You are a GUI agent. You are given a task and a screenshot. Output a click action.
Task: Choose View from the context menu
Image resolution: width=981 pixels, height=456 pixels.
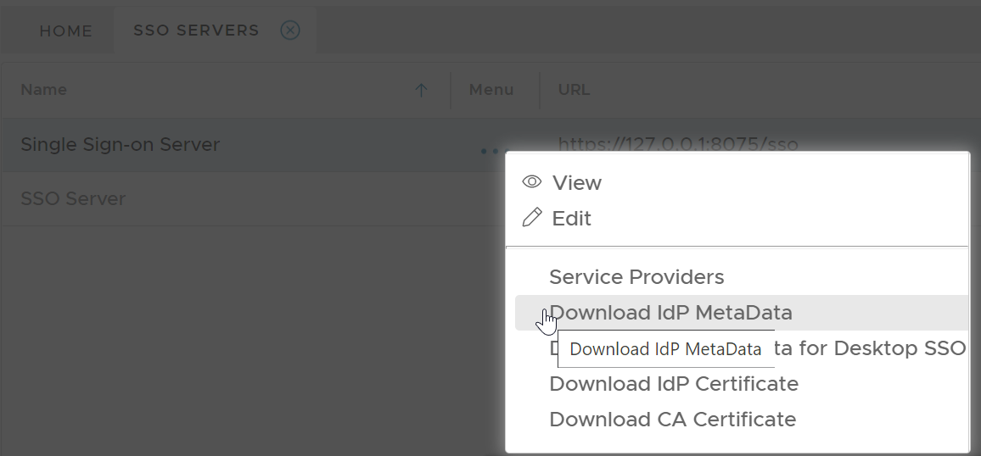tap(577, 183)
